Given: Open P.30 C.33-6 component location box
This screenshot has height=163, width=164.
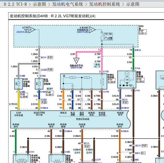Looking at the screenshot, I should (24, 96).
